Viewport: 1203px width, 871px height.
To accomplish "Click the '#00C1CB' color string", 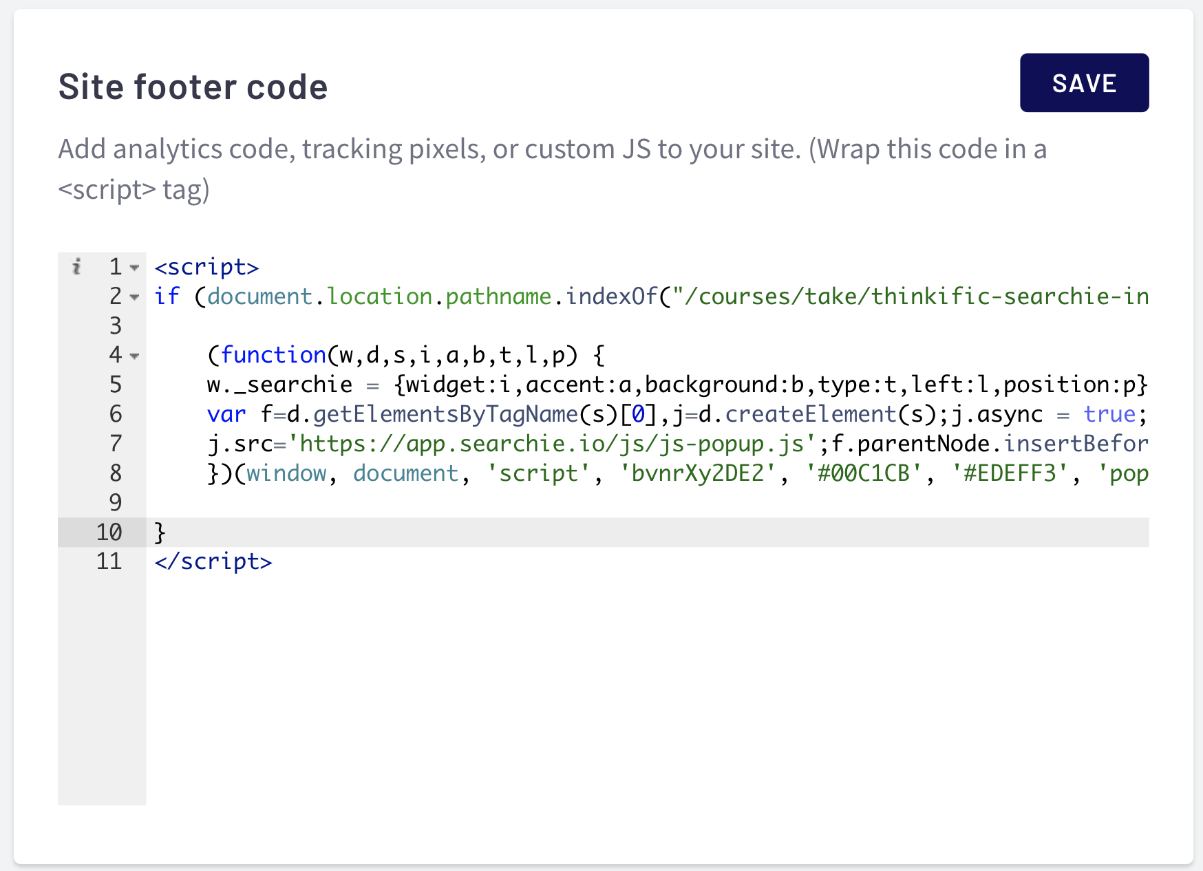I will (864, 473).
